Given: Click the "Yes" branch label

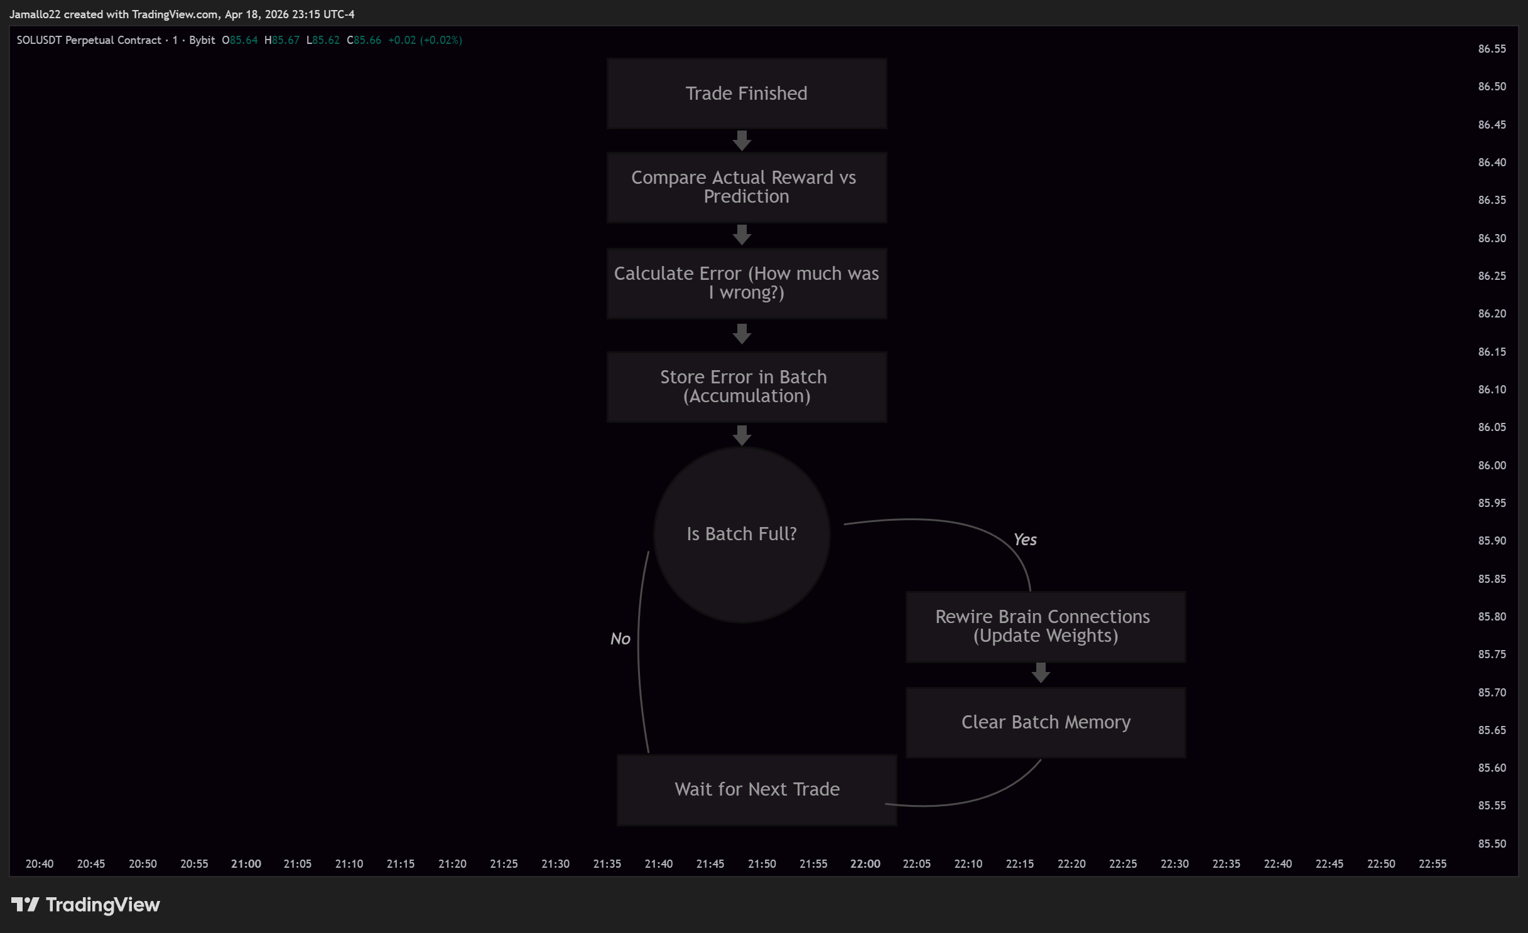Looking at the screenshot, I should tap(1024, 540).
